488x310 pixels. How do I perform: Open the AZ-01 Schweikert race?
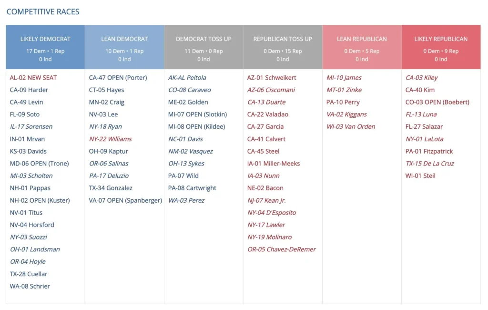(272, 78)
